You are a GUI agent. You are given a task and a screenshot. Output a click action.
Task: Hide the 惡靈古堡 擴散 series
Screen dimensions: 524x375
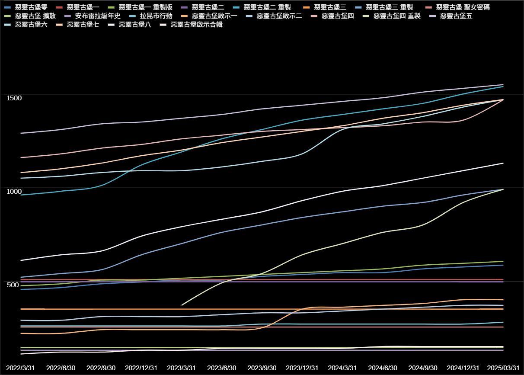click(x=29, y=16)
